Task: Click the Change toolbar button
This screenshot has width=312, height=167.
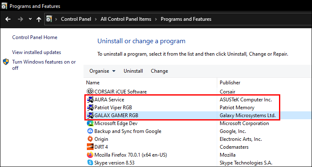Action: pos(160,71)
